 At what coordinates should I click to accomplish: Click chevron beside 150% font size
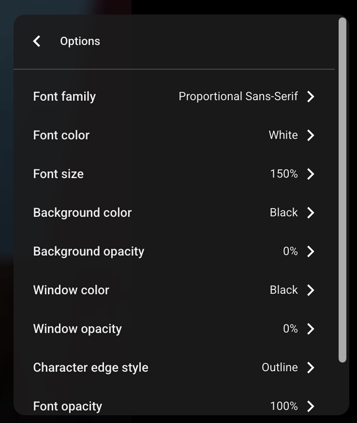click(x=311, y=174)
